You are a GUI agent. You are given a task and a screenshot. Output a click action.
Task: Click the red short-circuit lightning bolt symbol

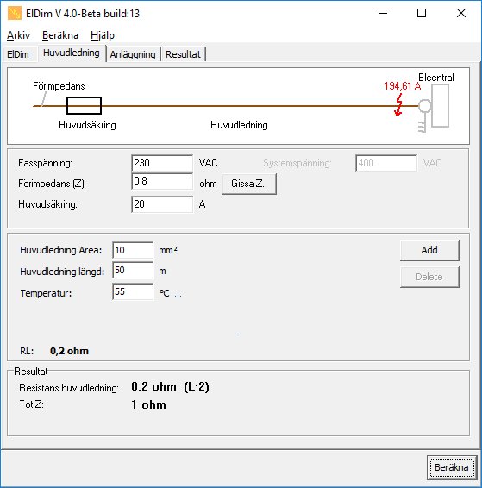coord(398,105)
